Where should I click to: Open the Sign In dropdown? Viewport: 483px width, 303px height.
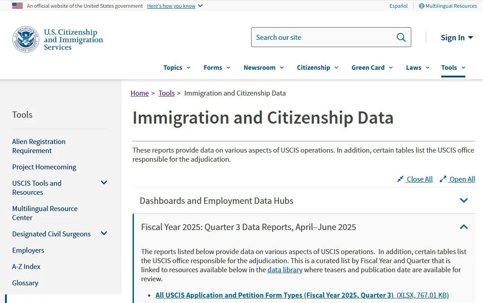point(457,38)
